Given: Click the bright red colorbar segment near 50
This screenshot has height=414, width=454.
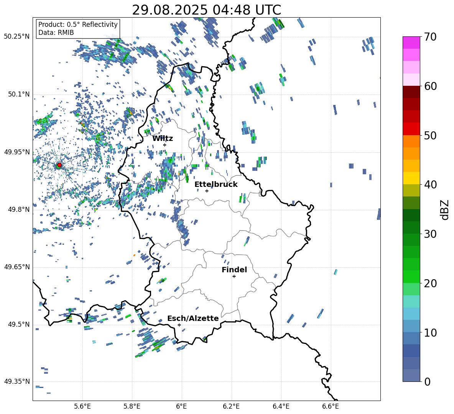Looking at the screenshot, I should (411, 129).
